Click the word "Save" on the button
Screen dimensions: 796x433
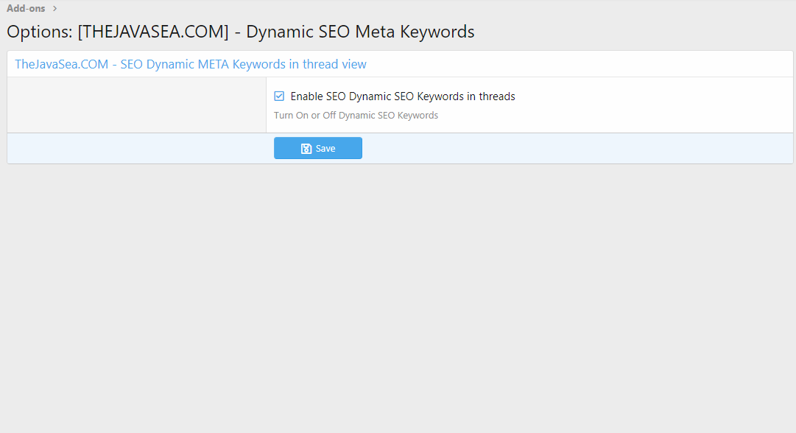[325, 149]
